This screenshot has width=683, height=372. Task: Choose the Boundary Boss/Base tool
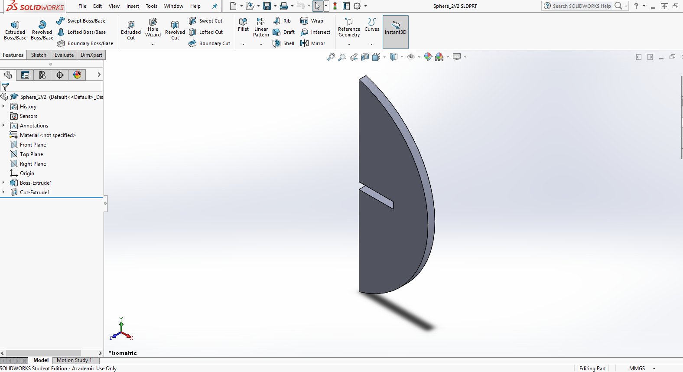click(85, 43)
